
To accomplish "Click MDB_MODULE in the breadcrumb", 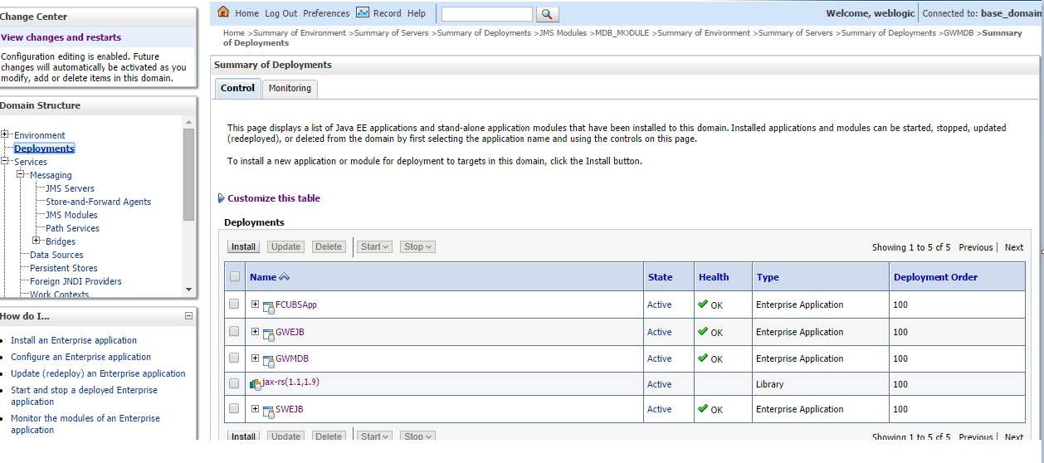I will [x=622, y=33].
